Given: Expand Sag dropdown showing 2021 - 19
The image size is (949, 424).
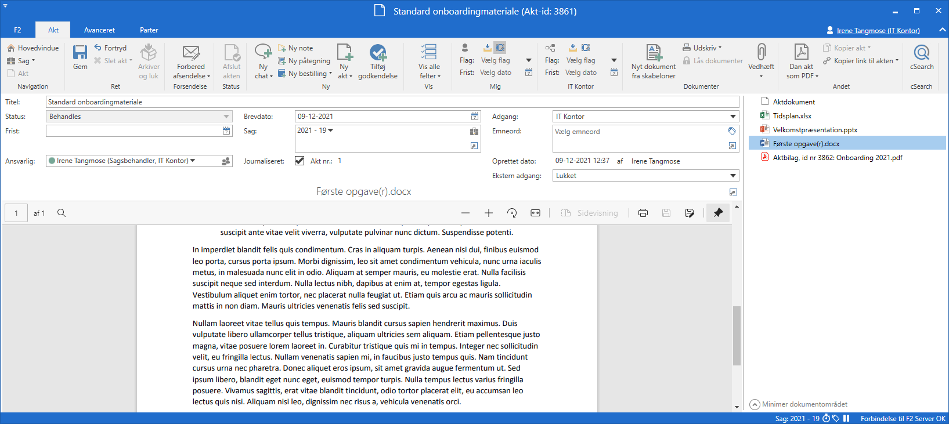Looking at the screenshot, I should coord(331,131).
